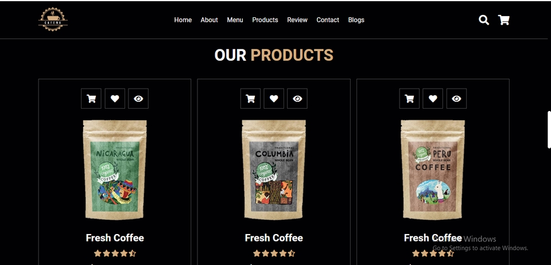Viewport: 551px width, 265px height.
Task: Favorite the Peru coffee with heart icon
Action: point(433,98)
